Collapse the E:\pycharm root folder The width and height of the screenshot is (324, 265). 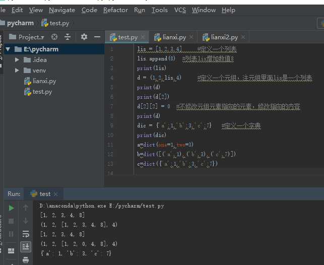coord(8,49)
